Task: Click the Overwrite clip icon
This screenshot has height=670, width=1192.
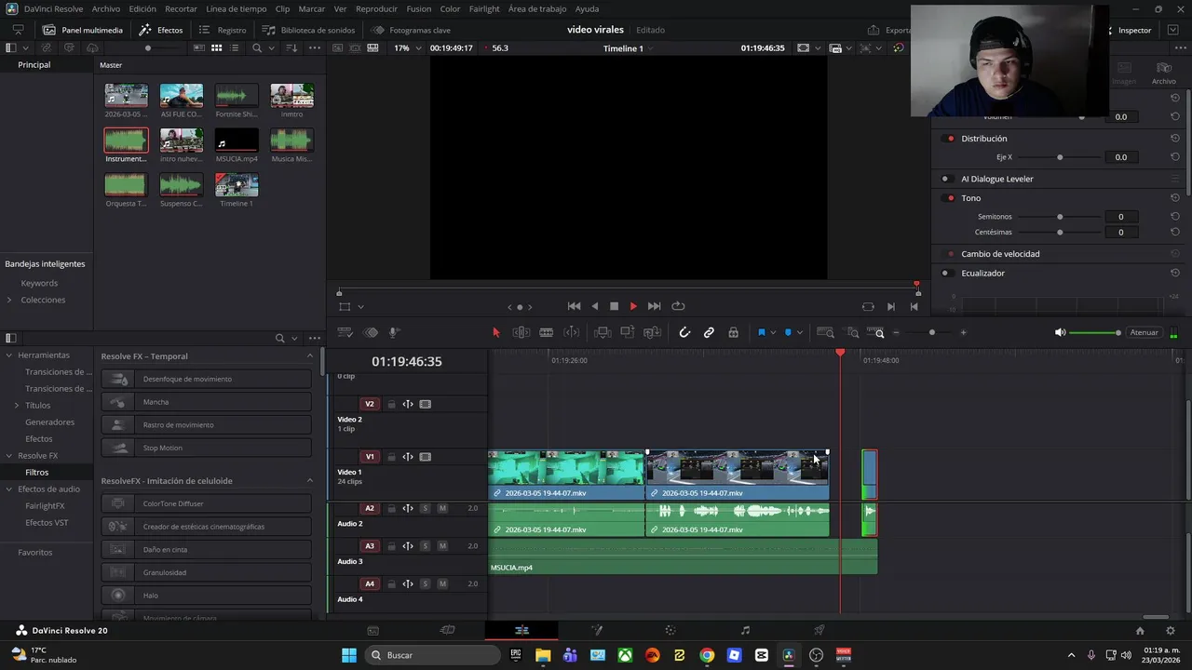Action: pos(628,332)
